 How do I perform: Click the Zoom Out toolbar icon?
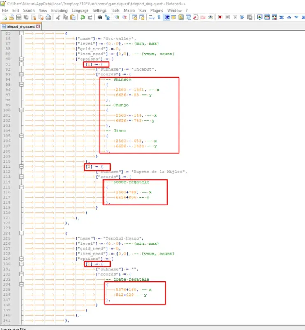125,17
